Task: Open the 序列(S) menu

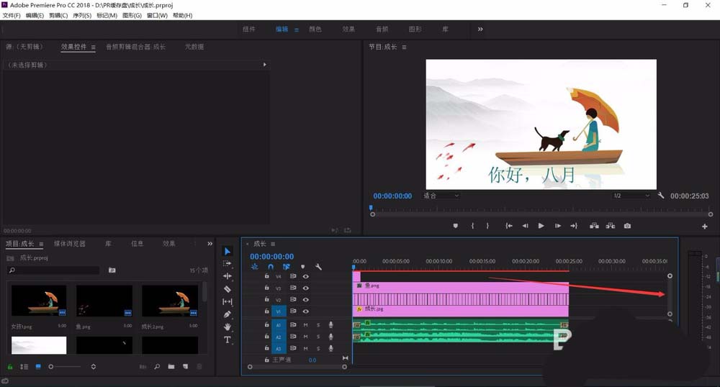Action: pyautogui.click(x=82, y=15)
